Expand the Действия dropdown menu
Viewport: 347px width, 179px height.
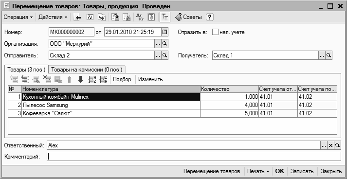pos(53,17)
